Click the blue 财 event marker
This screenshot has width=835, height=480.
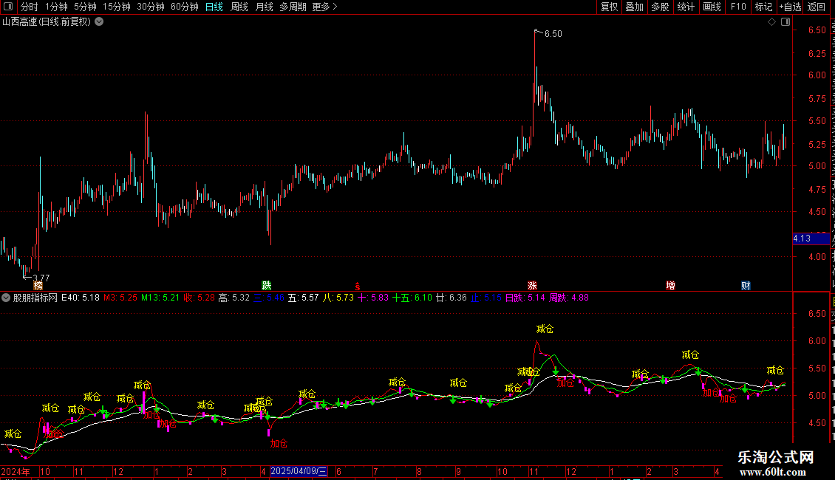(746, 286)
